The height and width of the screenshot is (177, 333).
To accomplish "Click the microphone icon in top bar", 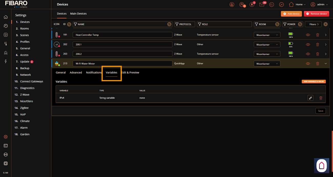I will point(252,5).
